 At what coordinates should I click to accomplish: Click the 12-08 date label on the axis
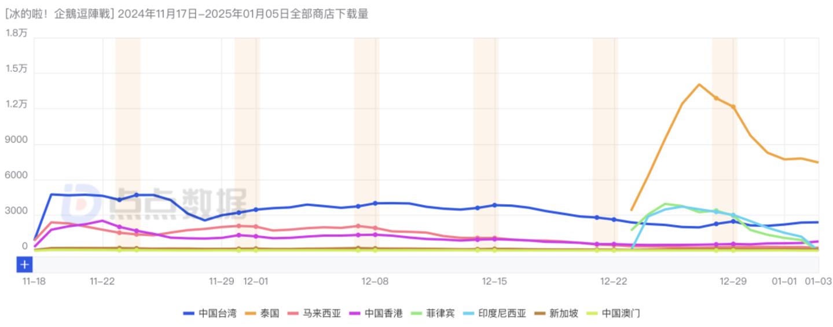pos(375,281)
